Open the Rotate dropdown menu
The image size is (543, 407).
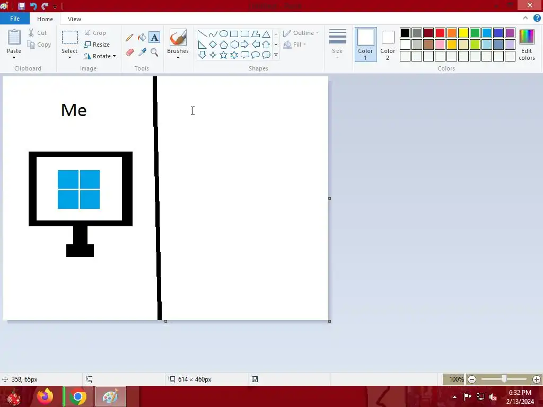[100, 56]
